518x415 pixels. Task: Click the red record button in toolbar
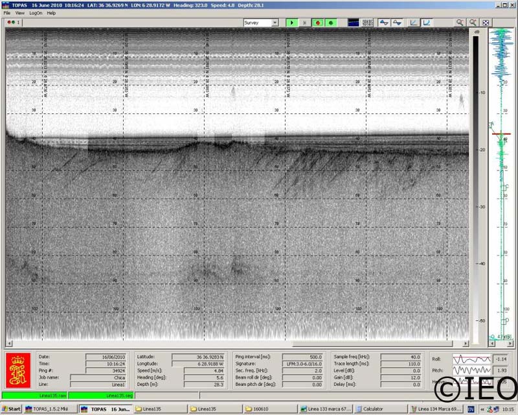tap(318, 22)
